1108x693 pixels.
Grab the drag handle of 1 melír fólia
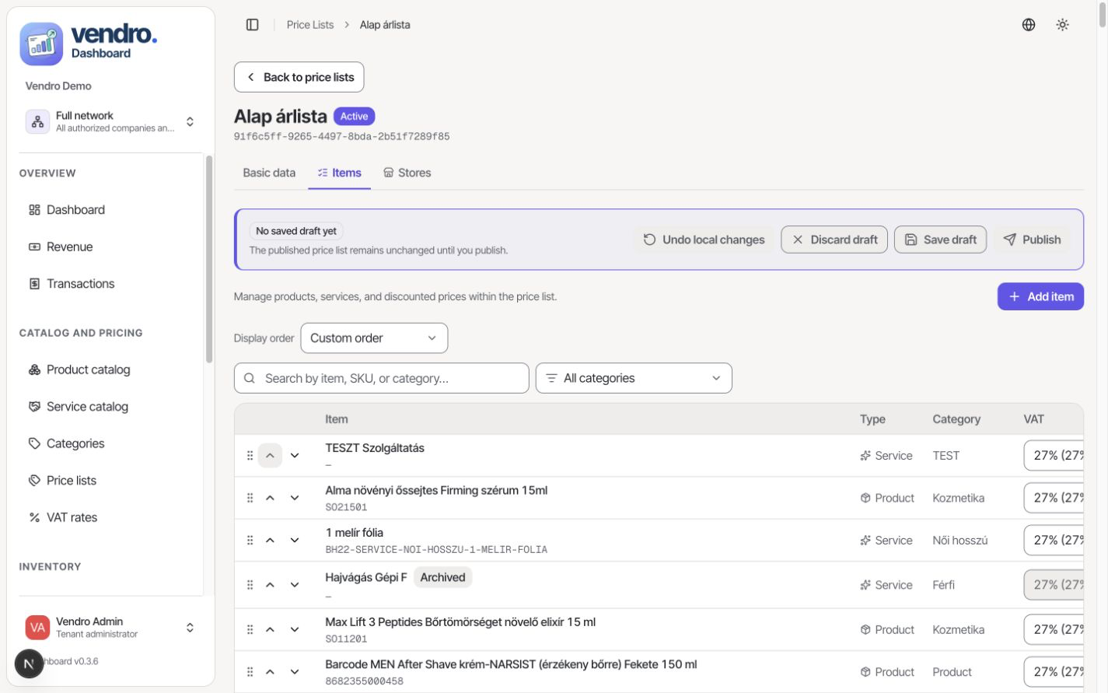point(250,540)
